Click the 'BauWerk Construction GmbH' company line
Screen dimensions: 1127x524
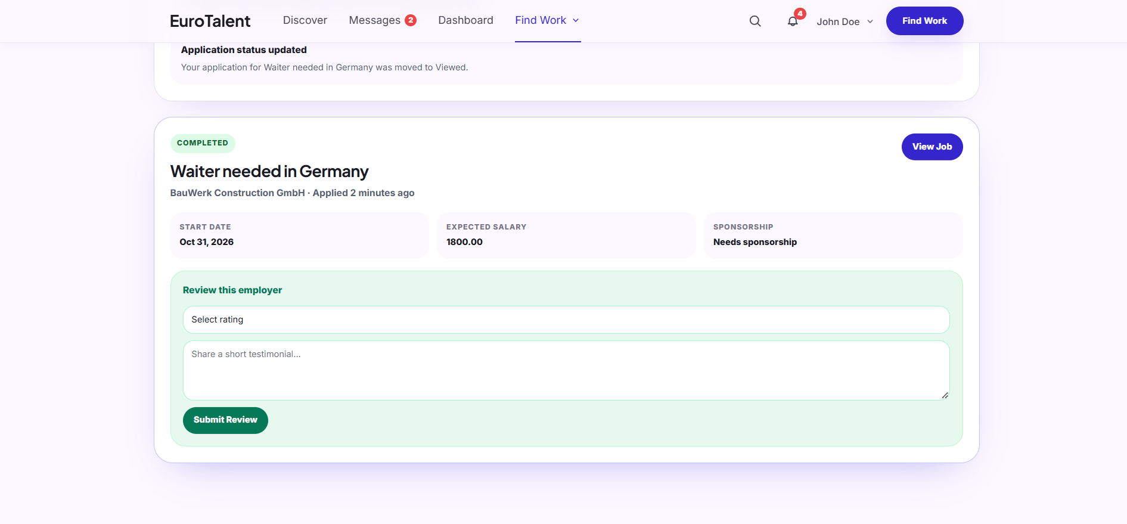pyautogui.click(x=237, y=193)
